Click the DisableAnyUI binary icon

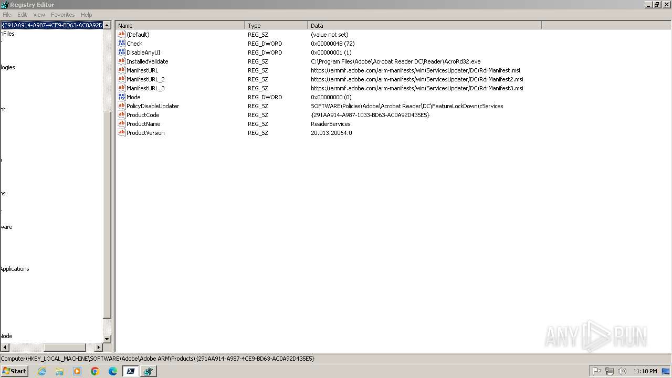(x=122, y=52)
